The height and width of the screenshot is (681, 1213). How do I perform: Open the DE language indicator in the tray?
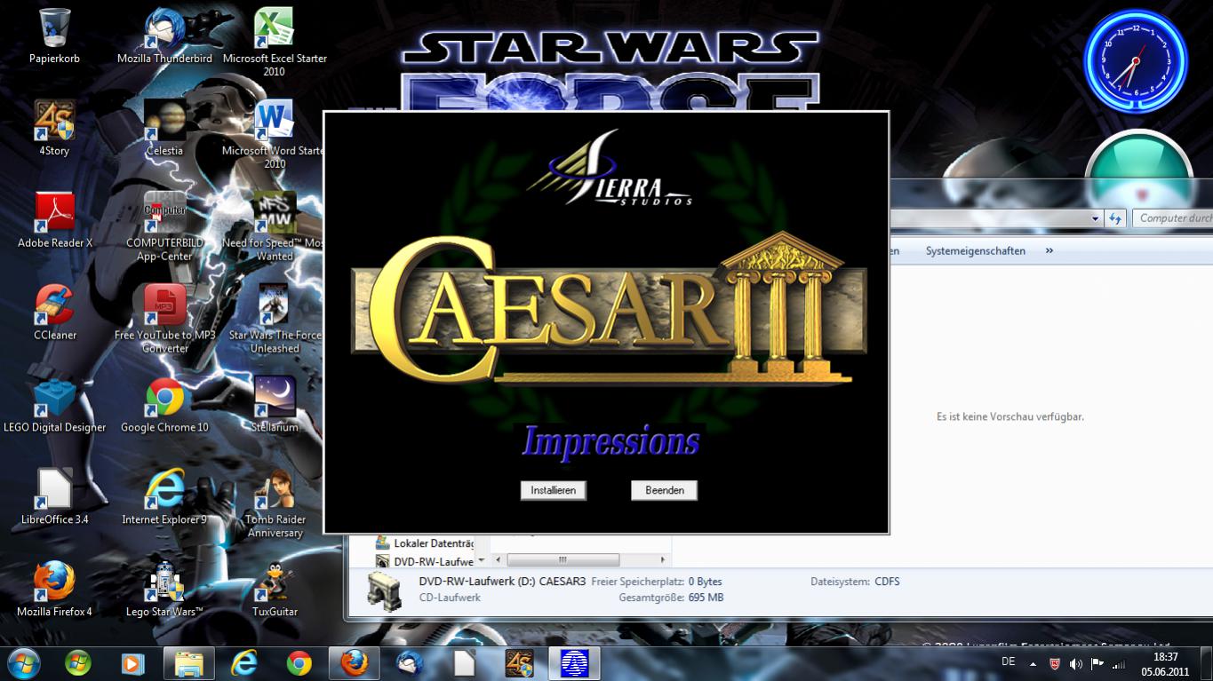(x=1009, y=662)
